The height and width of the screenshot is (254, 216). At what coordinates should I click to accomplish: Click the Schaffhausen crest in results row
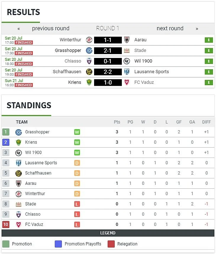click(89, 72)
